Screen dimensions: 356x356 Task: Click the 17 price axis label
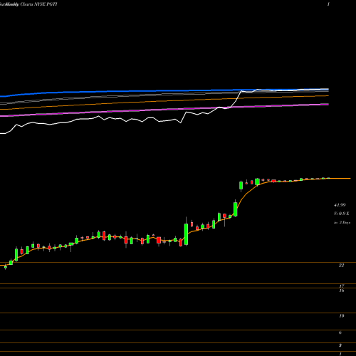[342, 286]
